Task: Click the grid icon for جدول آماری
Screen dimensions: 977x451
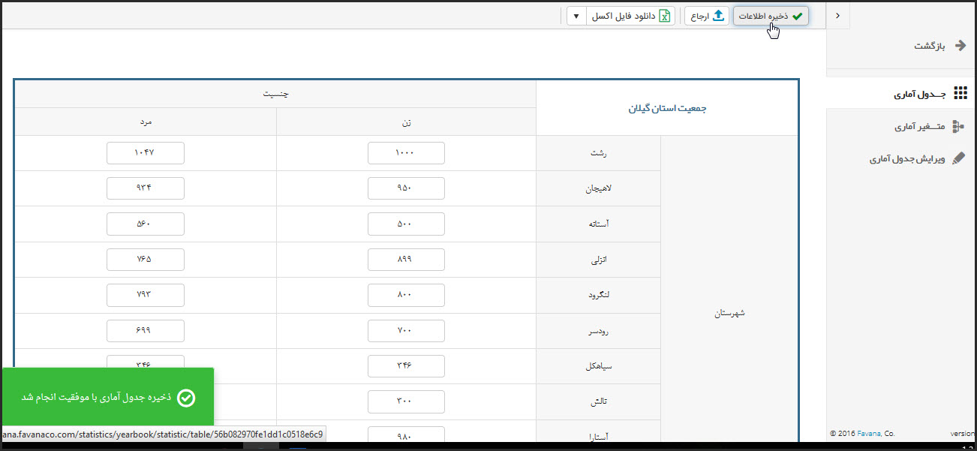Action: [960, 94]
